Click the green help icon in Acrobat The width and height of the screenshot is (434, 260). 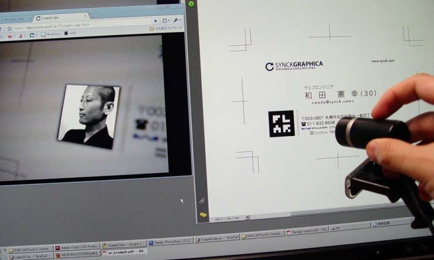(x=191, y=4)
